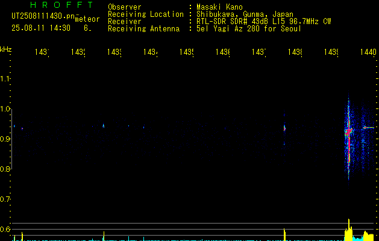Click the 1.0 frequency axis label
Viewport: 379px width, 241px height.
coord(5,109)
